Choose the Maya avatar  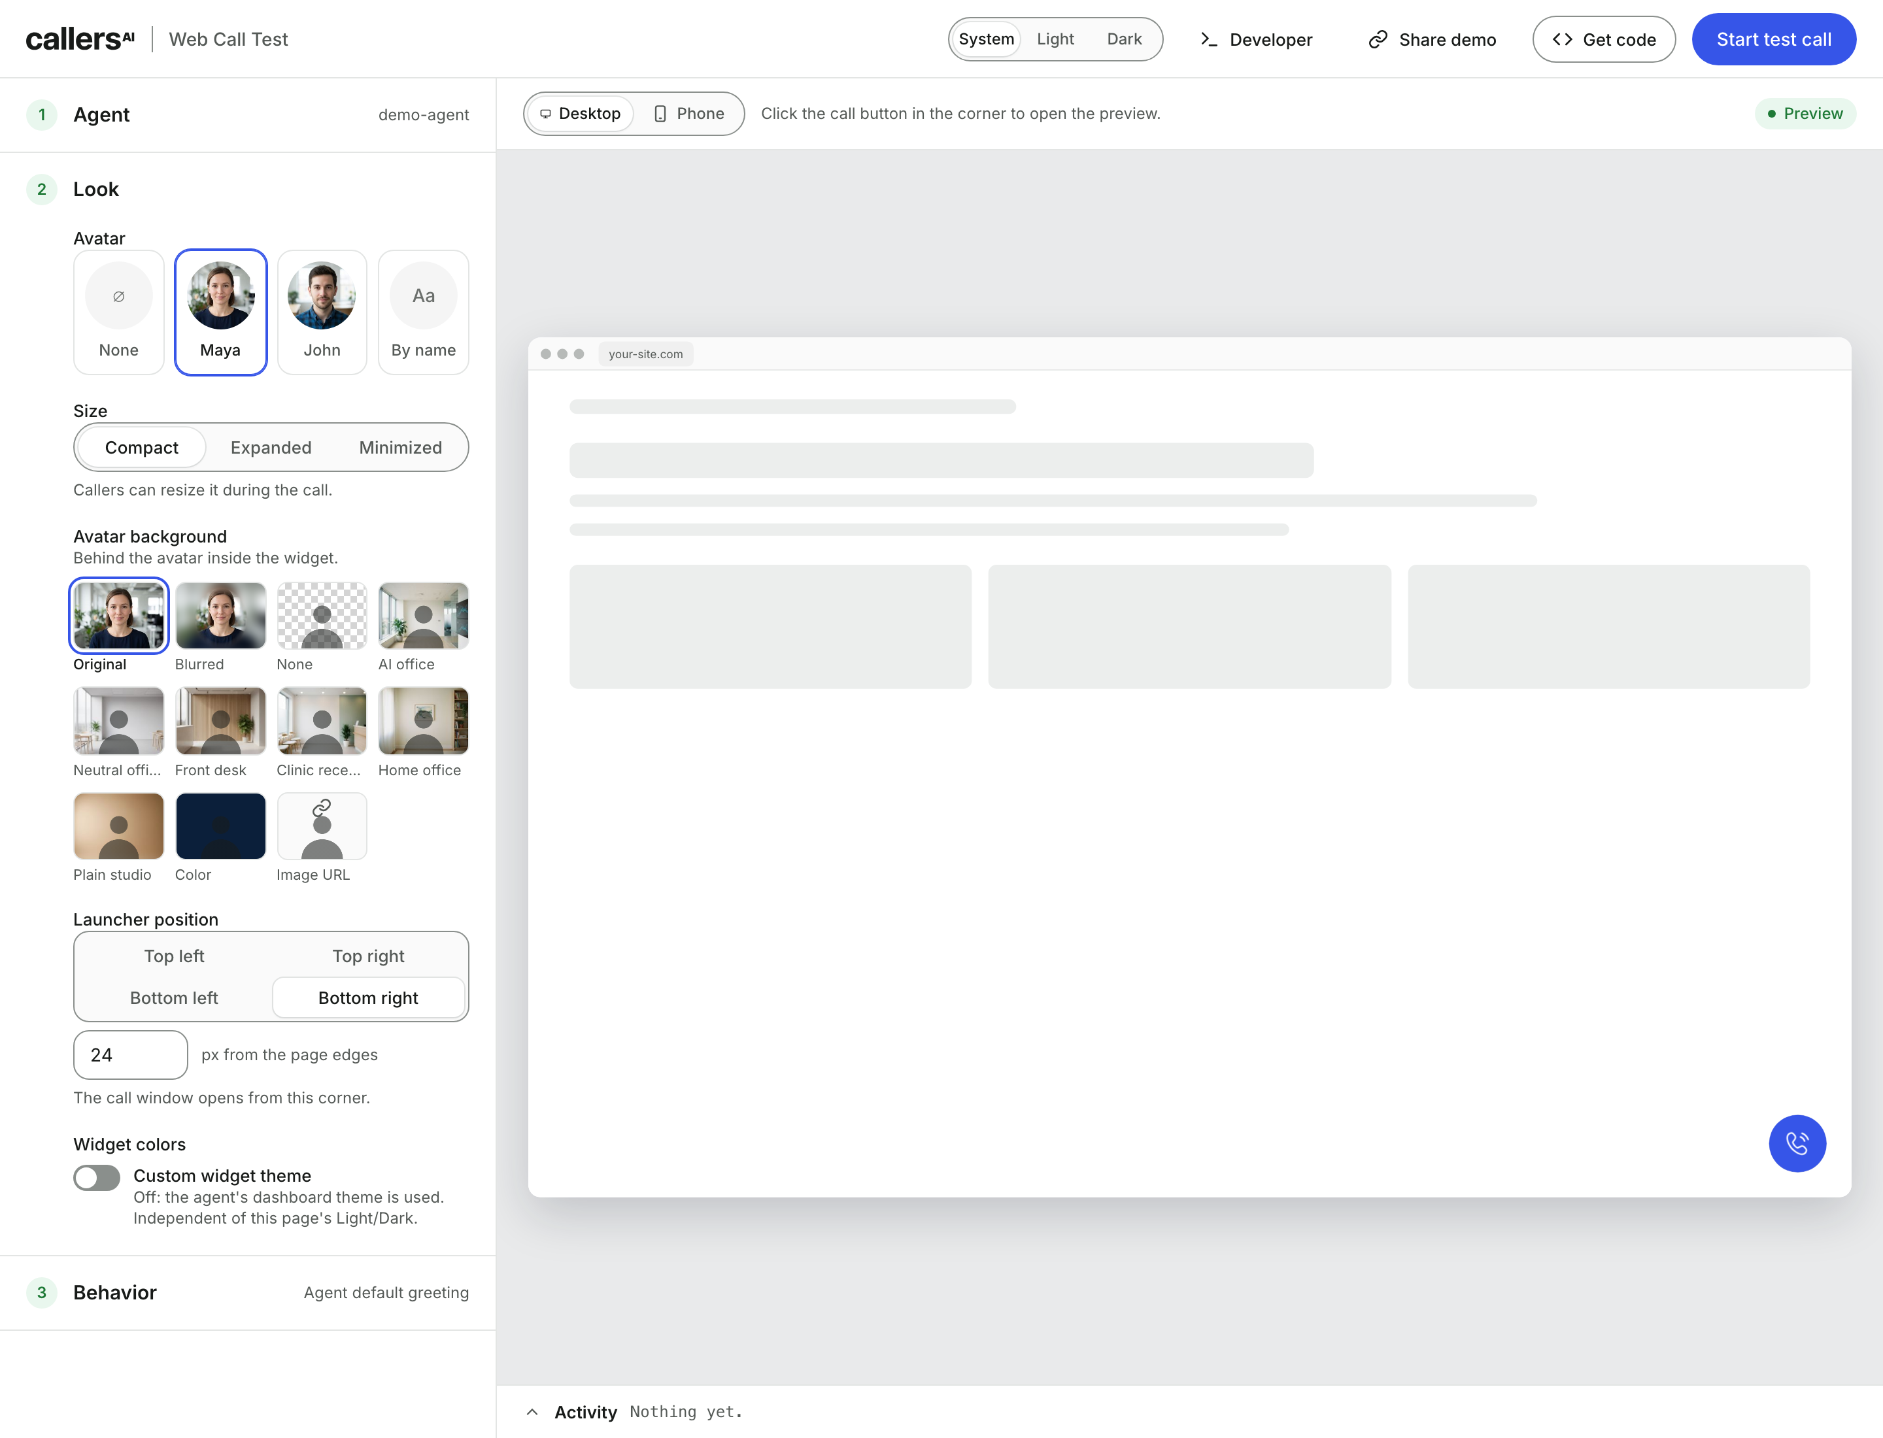click(x=220, y=312)
